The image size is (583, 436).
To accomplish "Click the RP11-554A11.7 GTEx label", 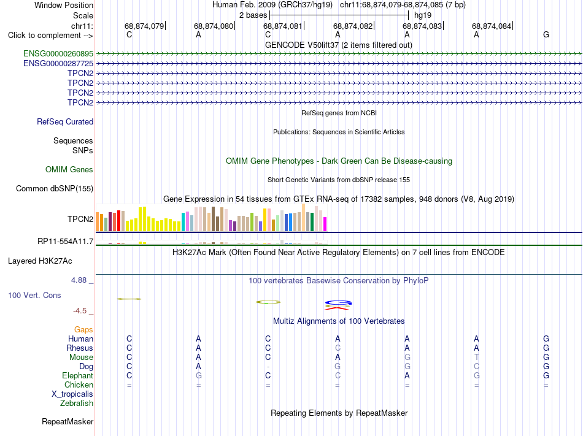I will 65,242.
